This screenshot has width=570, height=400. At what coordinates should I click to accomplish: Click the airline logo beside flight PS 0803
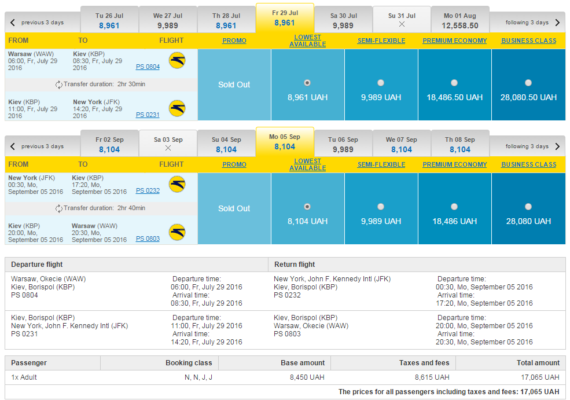tap(178, 232)
